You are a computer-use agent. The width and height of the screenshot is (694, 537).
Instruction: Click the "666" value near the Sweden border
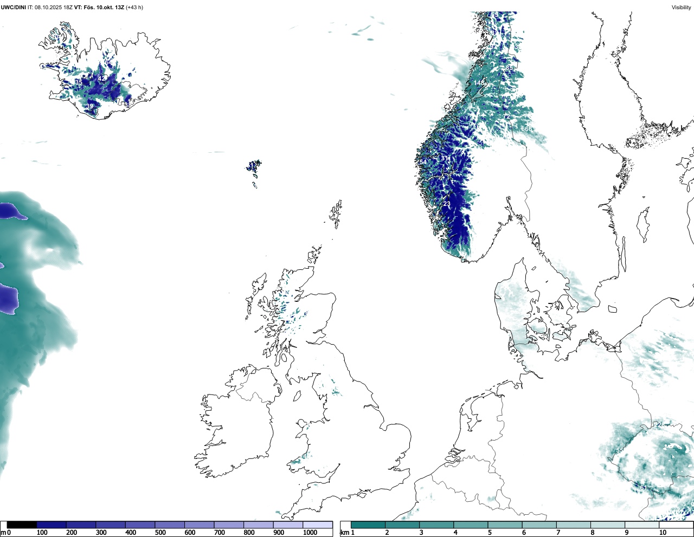pos(526,129)
